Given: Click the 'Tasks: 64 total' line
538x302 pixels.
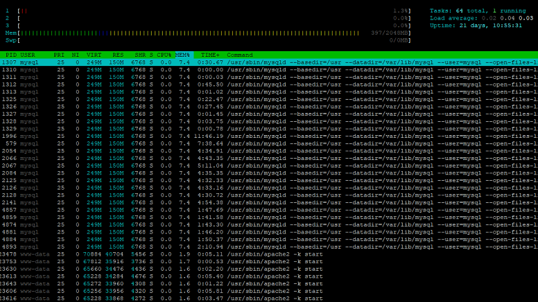Looking at the screenshot, I should pos(478,10).
